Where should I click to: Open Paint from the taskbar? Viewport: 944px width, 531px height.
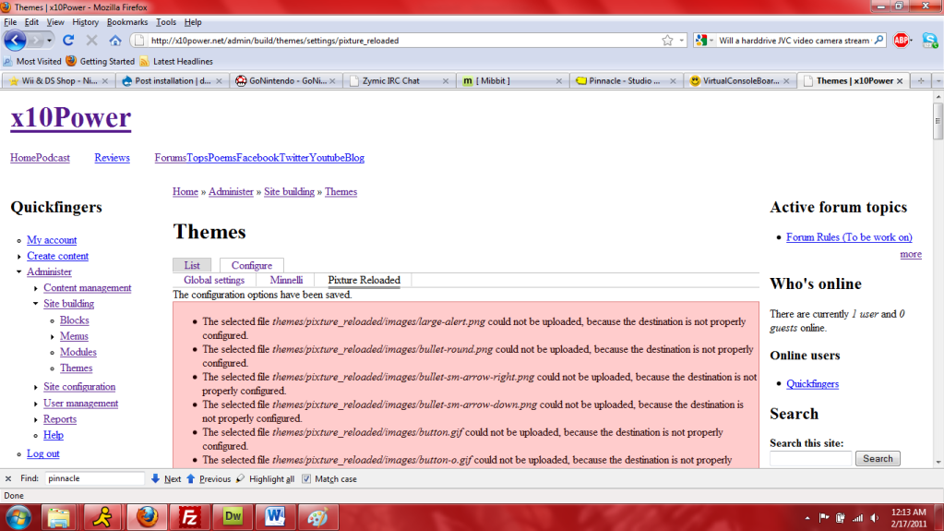(317, 518)
